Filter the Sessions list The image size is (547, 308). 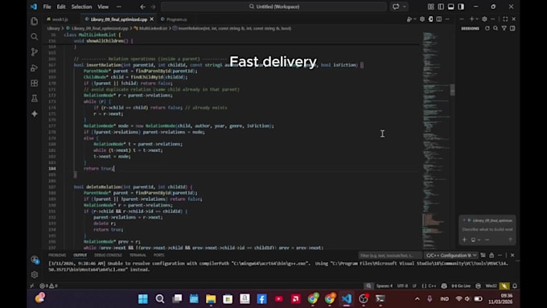point(504,28)
